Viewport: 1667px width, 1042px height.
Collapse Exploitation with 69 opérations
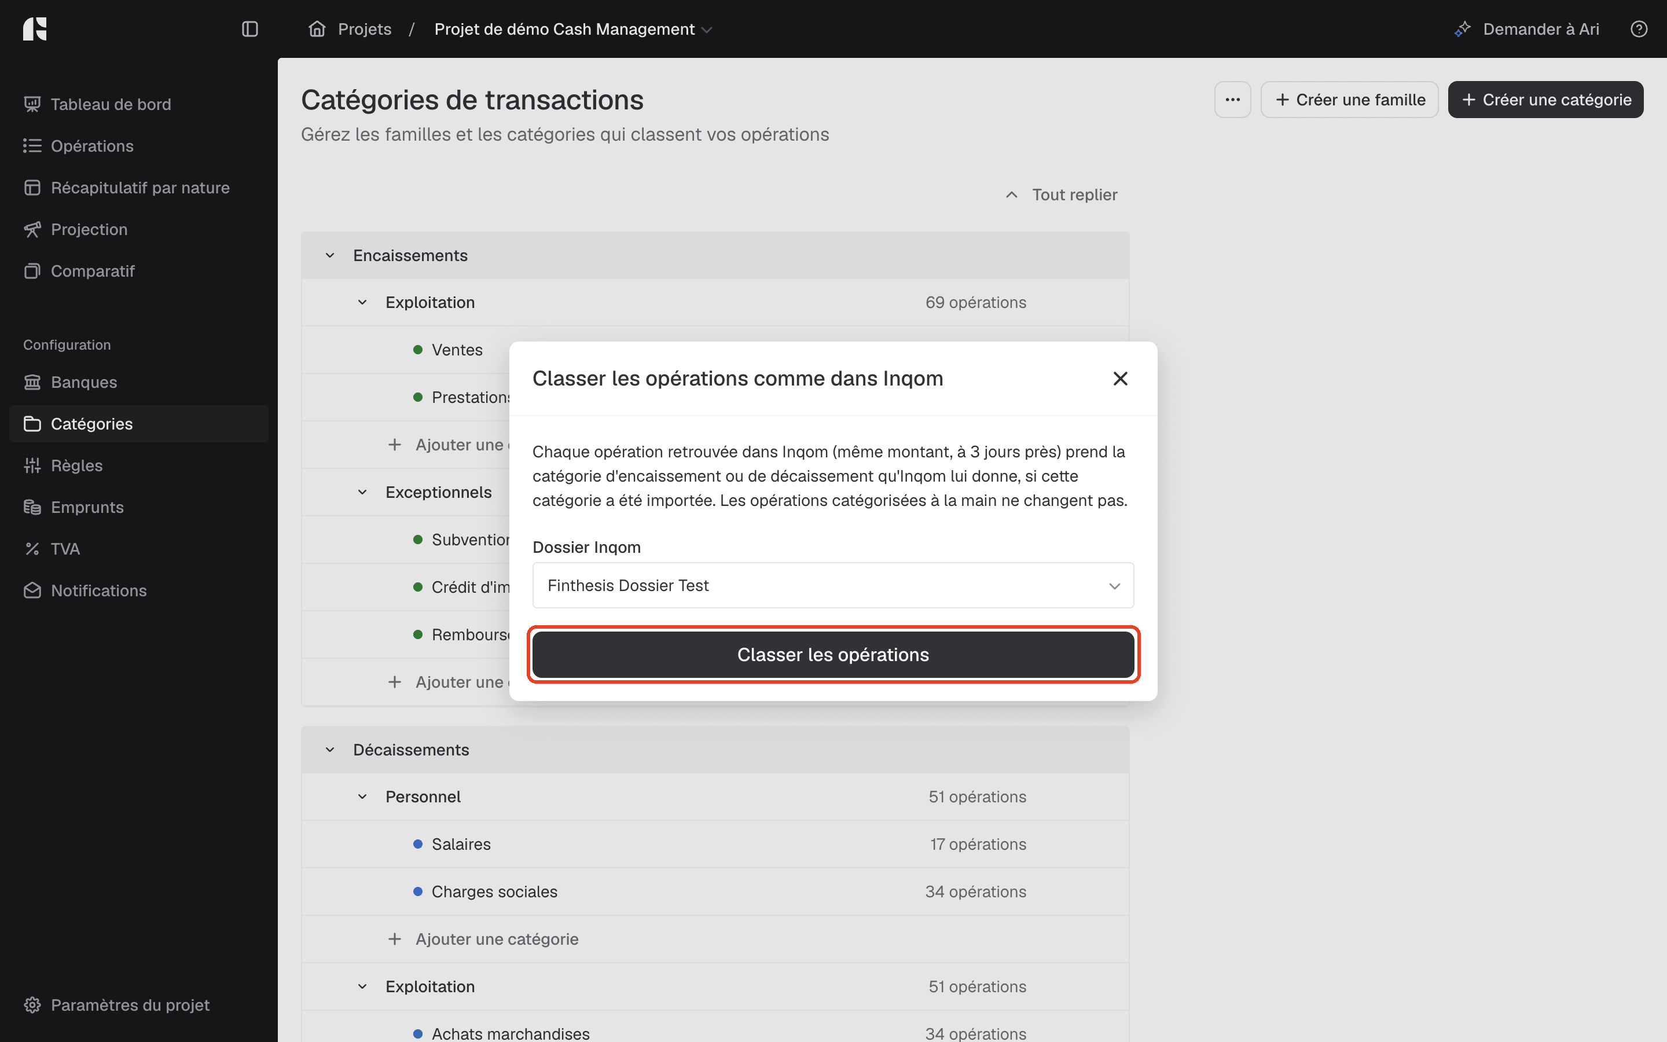tap(362, 303)
